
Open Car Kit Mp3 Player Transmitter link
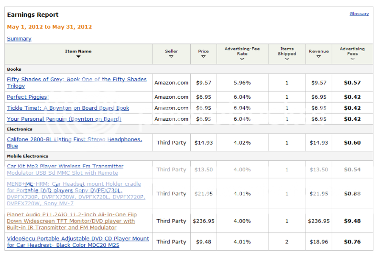tap(65, 169)
